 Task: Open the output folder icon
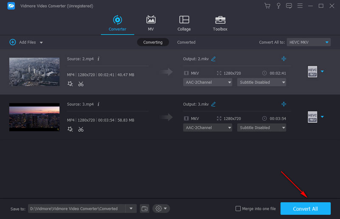144,208
